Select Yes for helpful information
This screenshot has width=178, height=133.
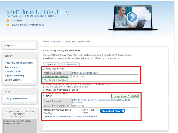click(x=11, y=117)
